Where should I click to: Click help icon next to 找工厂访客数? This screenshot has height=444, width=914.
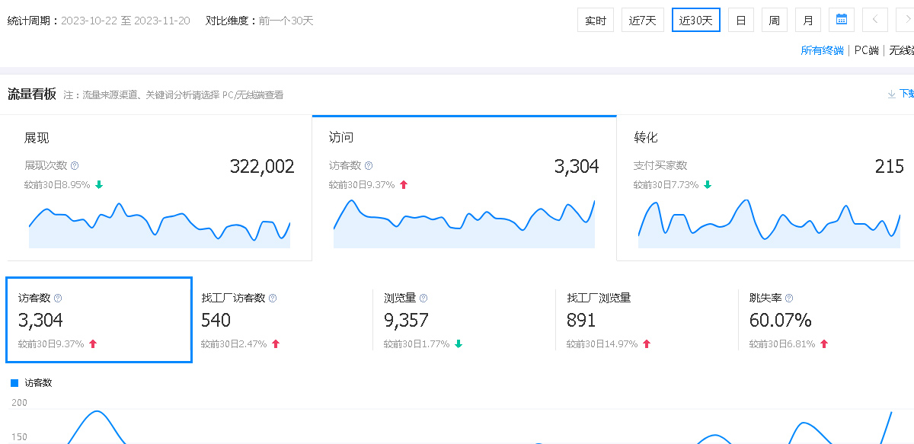(x=273, y=299)
